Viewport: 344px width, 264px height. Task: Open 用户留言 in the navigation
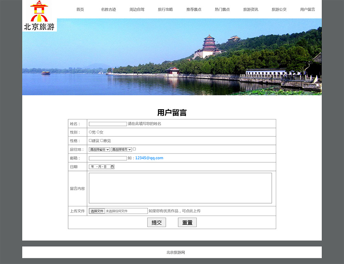click(x=308, y=9)
